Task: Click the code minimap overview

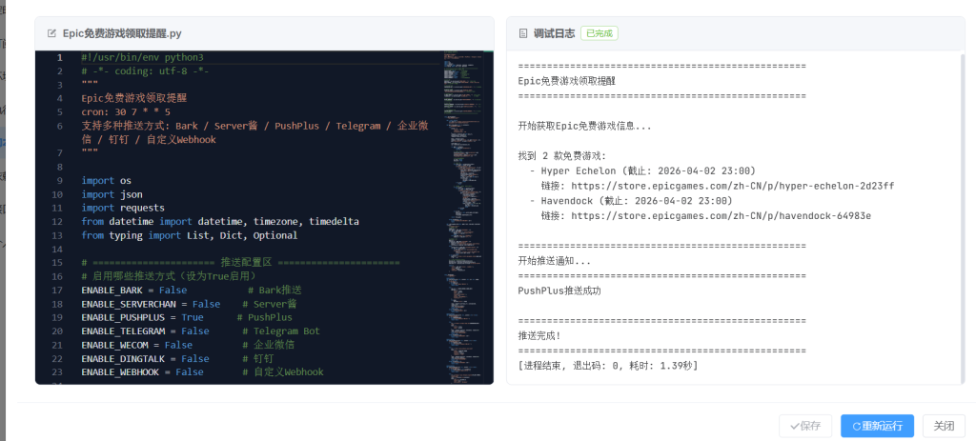Action: 464,217
